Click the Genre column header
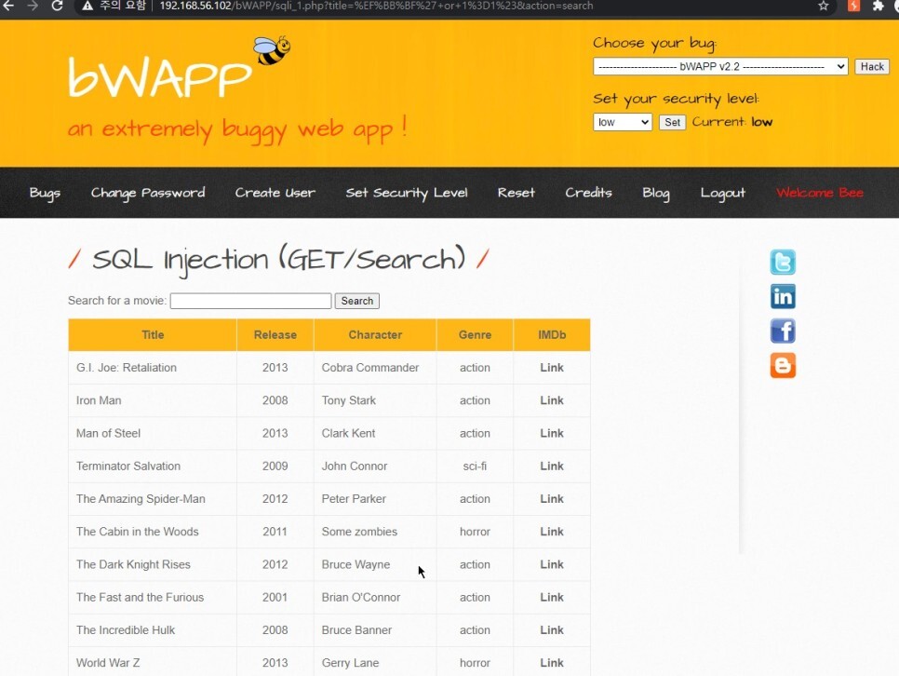The width and height of the screenshot is (899, 676). coord(475,335)
